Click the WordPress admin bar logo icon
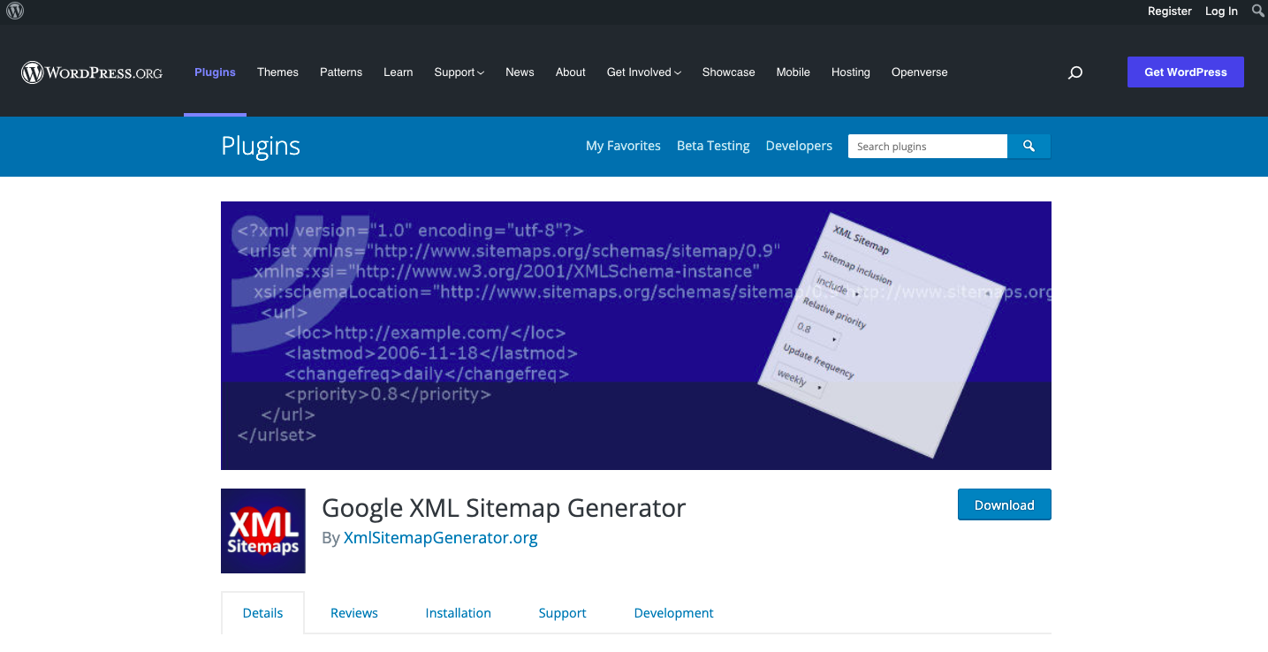Screen dimensions: 1268x652 point(15,11)
